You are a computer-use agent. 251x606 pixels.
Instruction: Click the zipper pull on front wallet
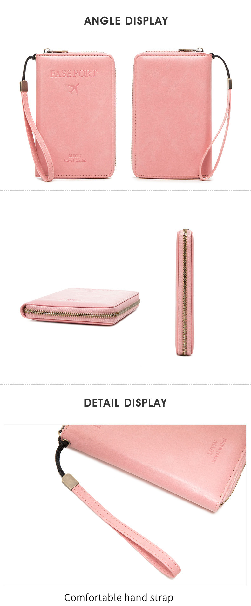56,51
